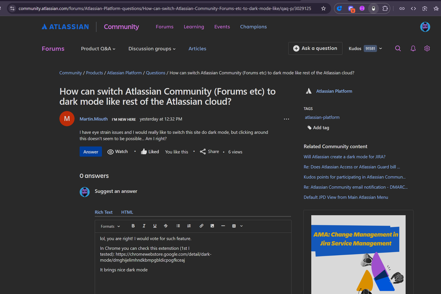This screenshot has width=441, height=294.
Task: Click the code brackets icon in browser toolbar
Action: click(x=413, y=8)
